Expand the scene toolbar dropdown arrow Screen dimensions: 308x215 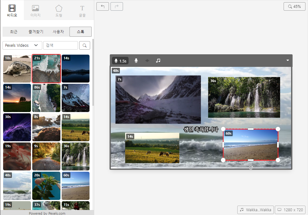click(288, 61)
